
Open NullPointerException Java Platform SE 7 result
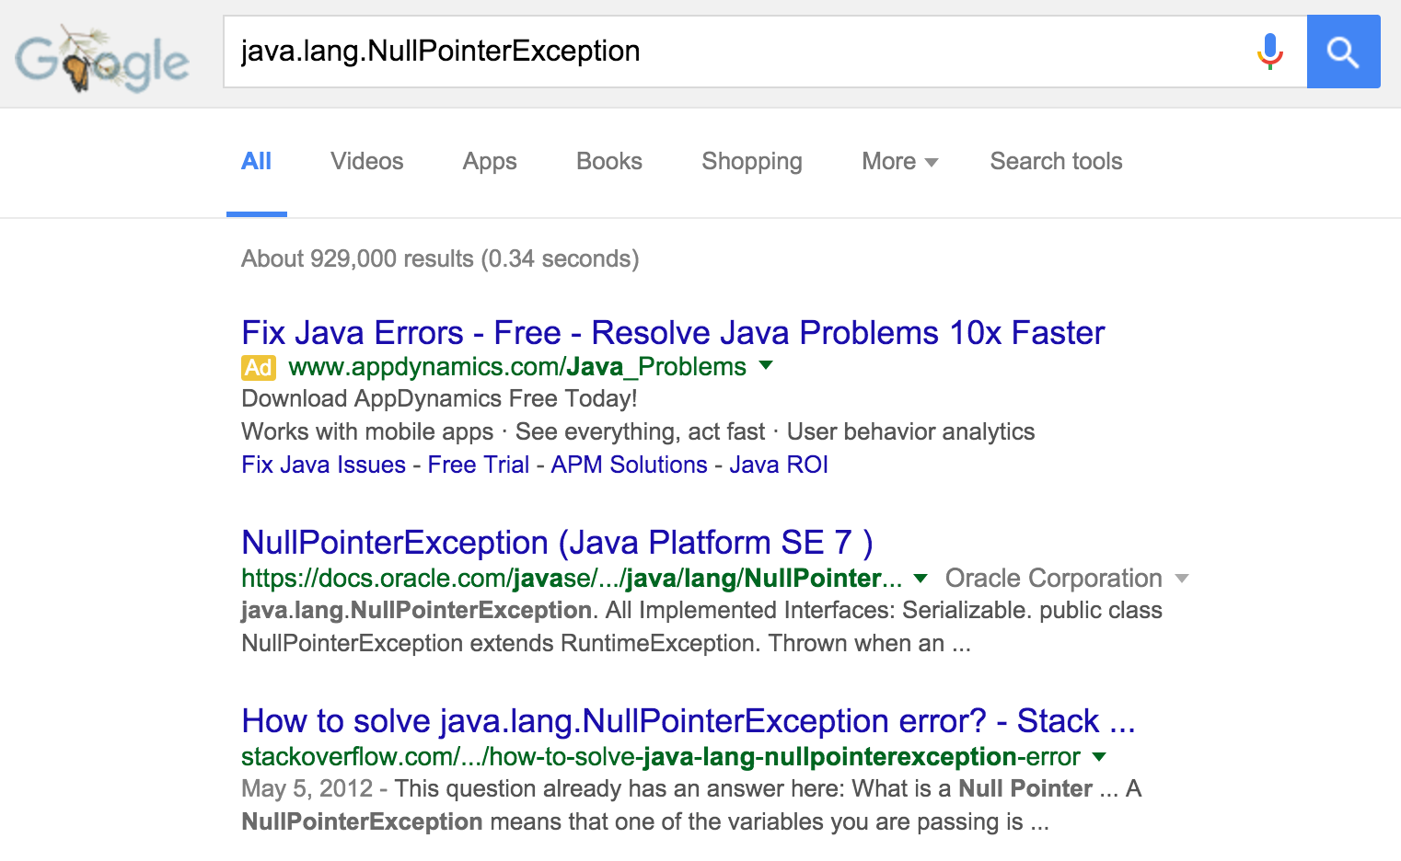[x=557, y=543]
